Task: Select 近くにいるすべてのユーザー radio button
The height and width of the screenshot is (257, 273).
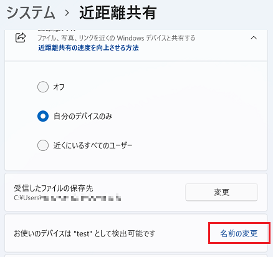Action: (x=43, y=145)
